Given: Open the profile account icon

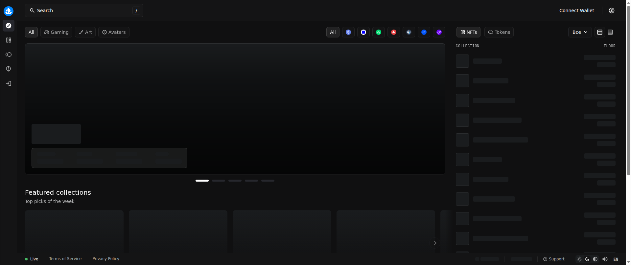Looking at the screenshot, I should pyautogui.click(x=612, y=11).
